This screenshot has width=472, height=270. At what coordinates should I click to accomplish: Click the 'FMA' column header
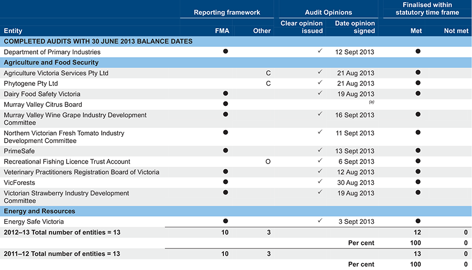click(x=222, y=31)
